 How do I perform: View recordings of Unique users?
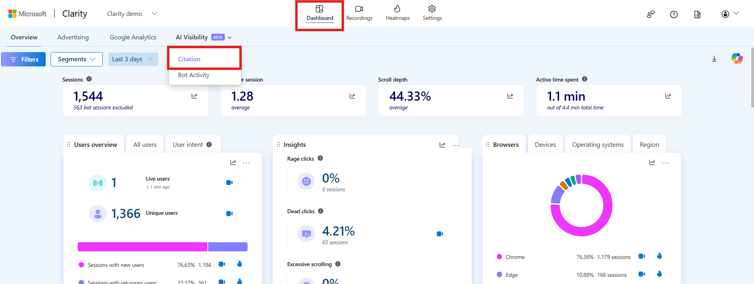click(230, 214)
